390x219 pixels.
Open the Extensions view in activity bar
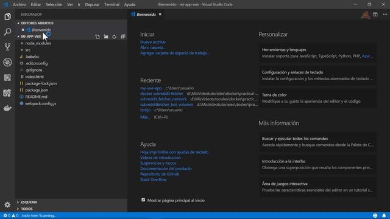[7, 77]
